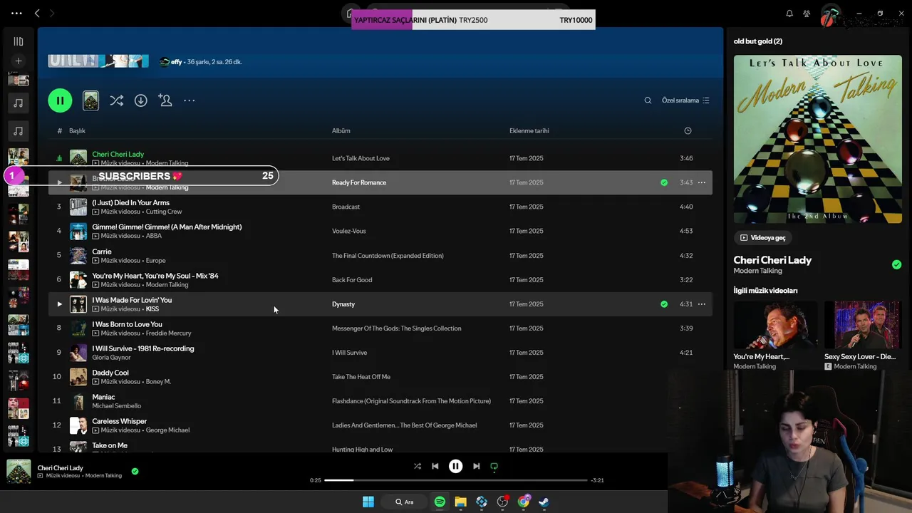This screenshot has height=513, width=912.
Task: Open the notifications bell
Action: (789, 13)
